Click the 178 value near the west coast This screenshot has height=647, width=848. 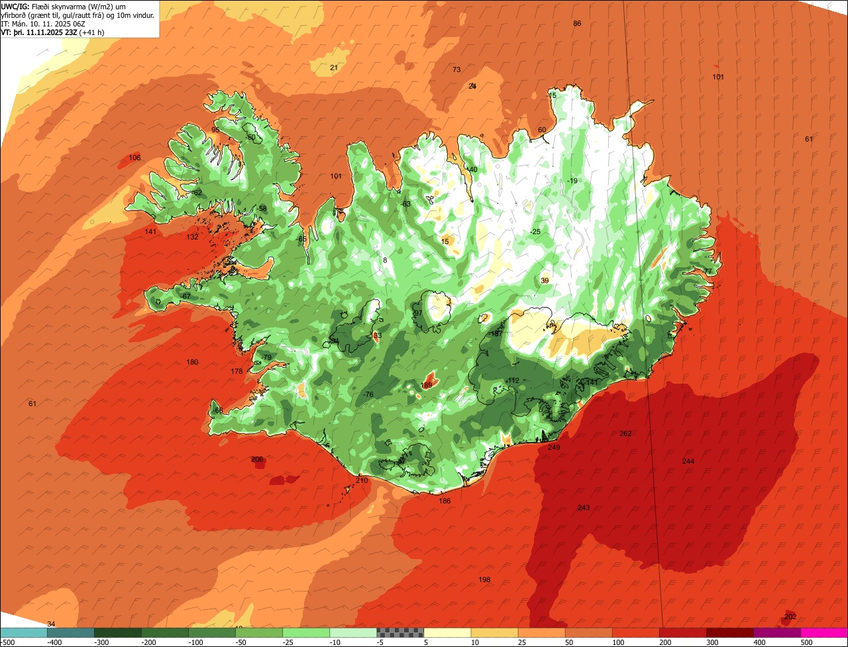tap(237, 372)
